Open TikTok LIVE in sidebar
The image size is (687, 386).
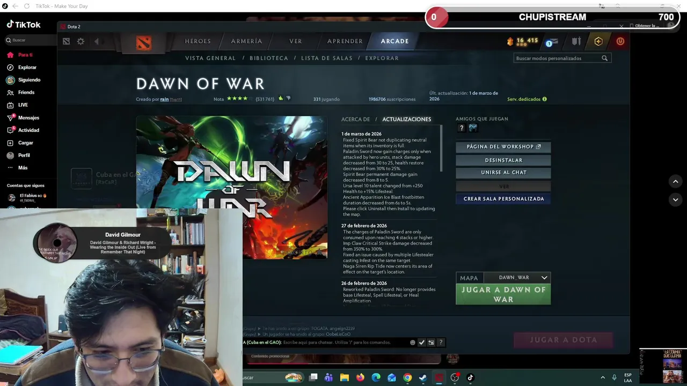click(x=17, y=105)
